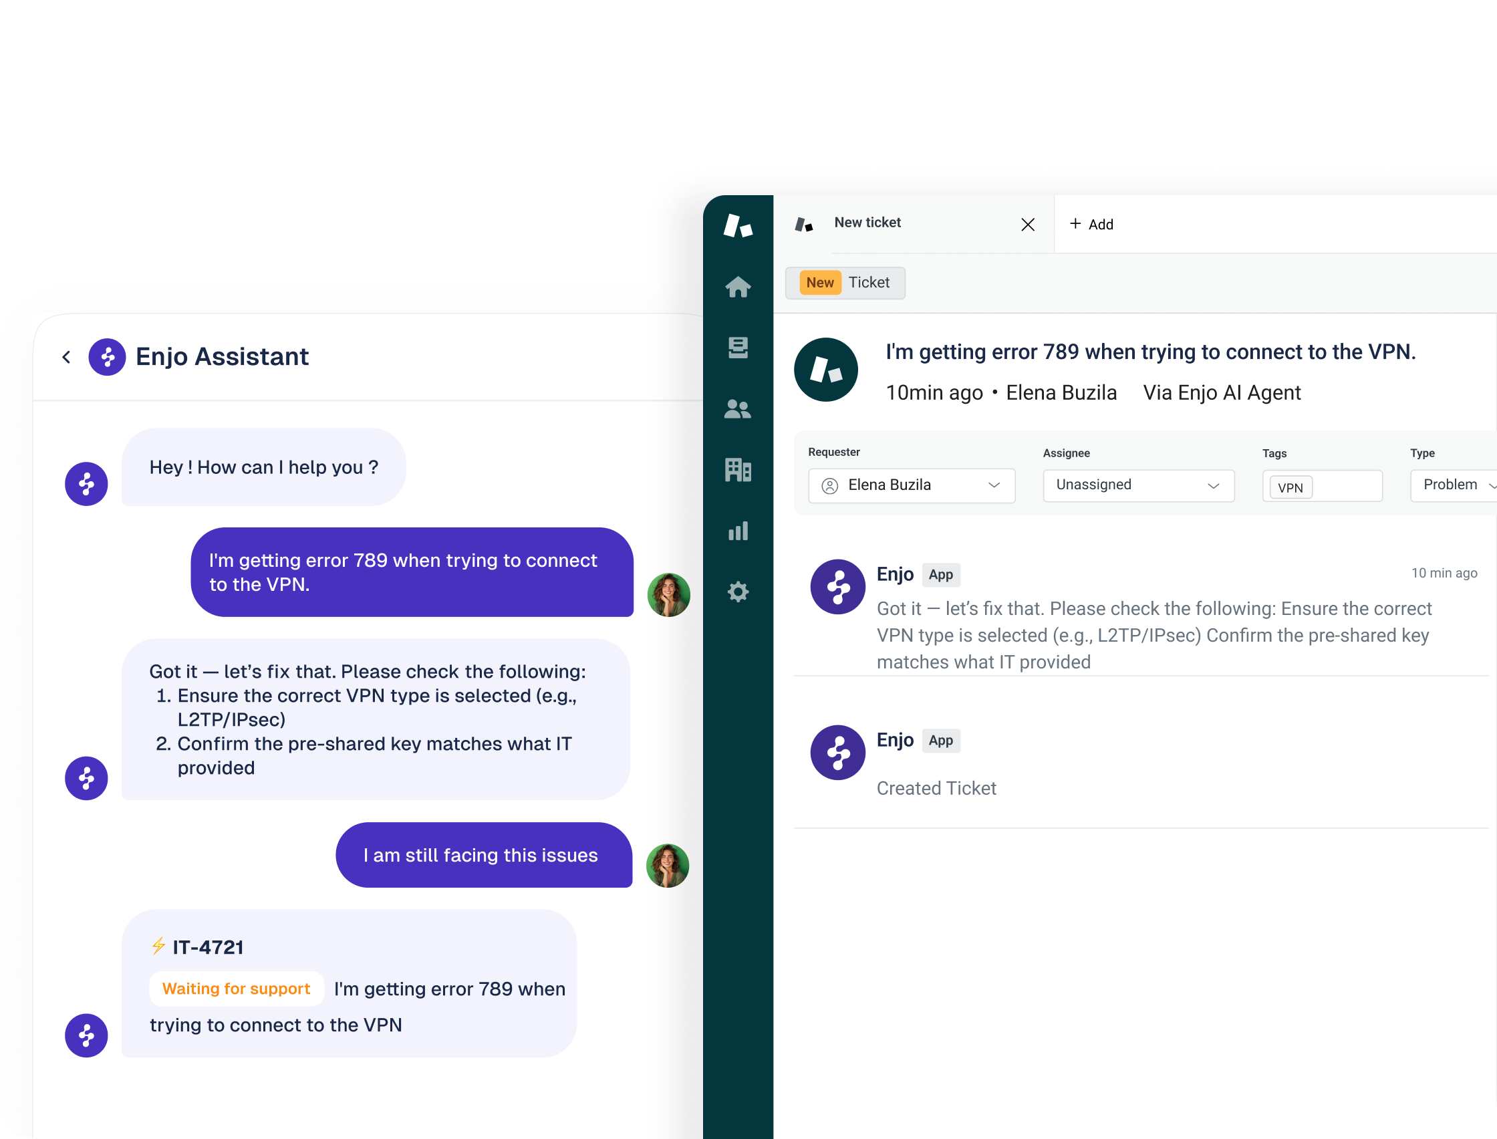
Task: Open the Views inbox sidebar icon
Action: tap(737, 348)
